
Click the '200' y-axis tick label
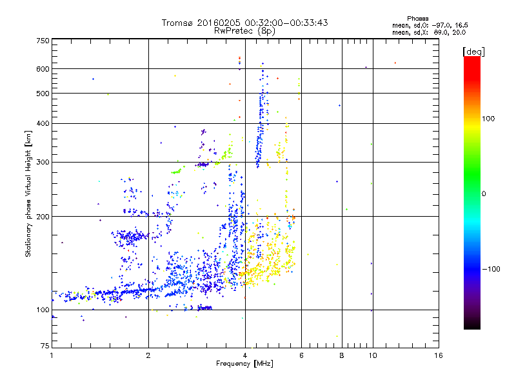pyautogui.click(x=43, y=217)
